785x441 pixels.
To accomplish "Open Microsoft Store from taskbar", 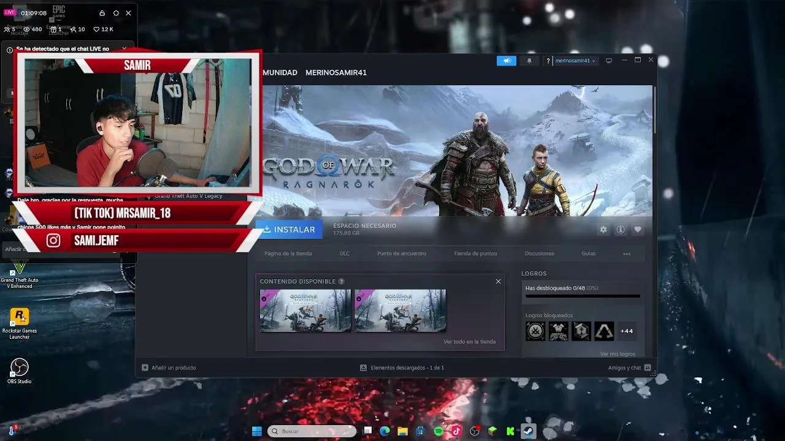I will click(x=420, y=431).
